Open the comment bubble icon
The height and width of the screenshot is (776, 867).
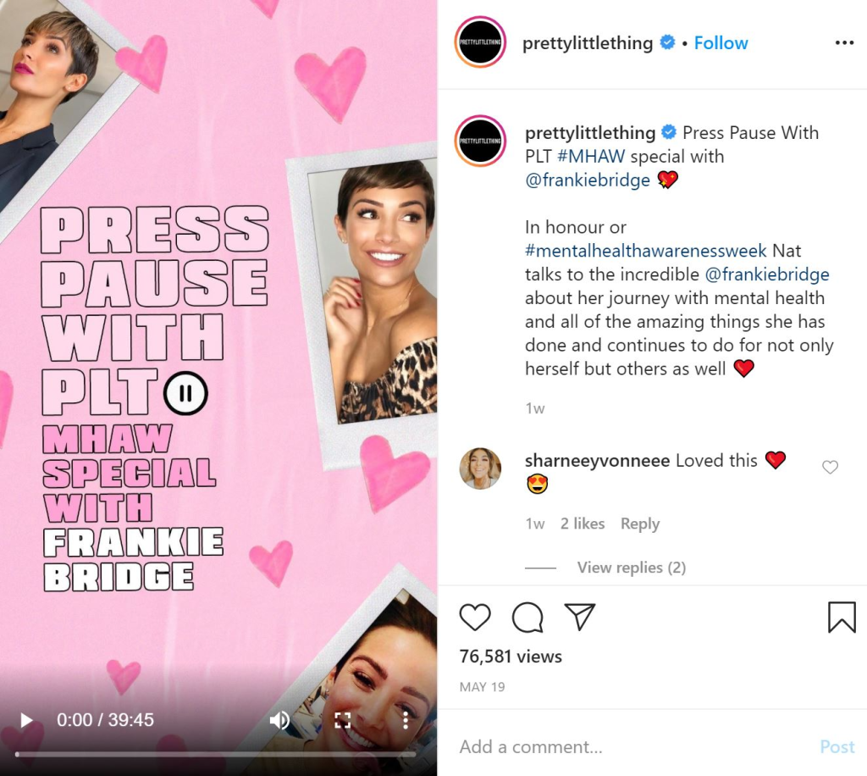(x=527, y=617)
